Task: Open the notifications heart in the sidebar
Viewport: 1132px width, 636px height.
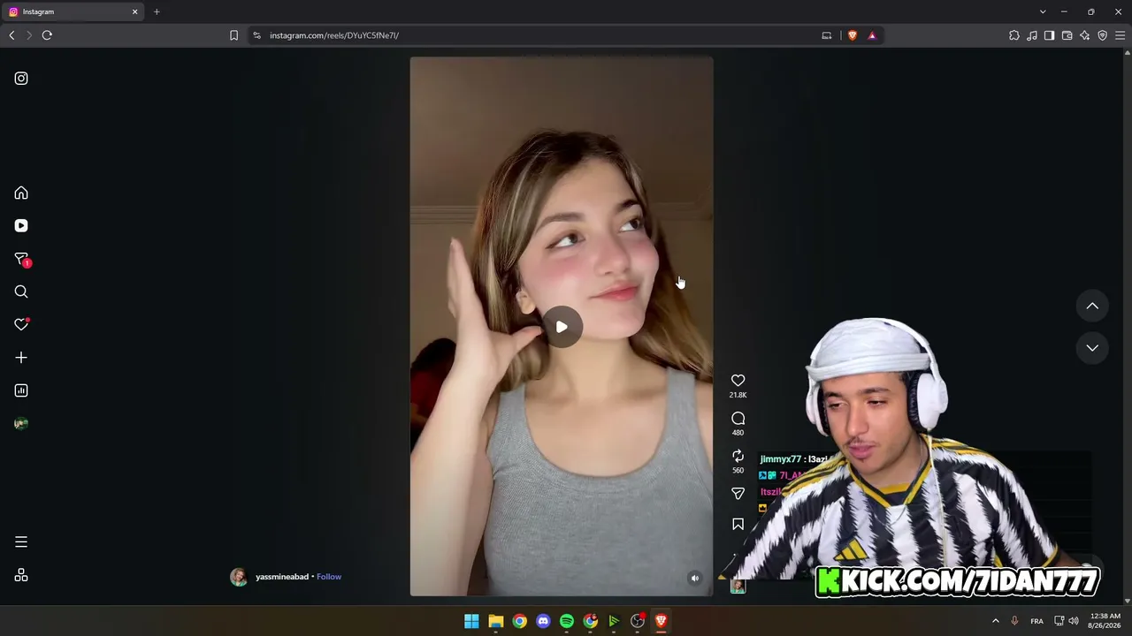Action: [x=21, y=324]
